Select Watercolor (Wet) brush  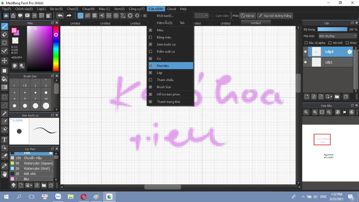pyautogui.click(x=32, y=168)
